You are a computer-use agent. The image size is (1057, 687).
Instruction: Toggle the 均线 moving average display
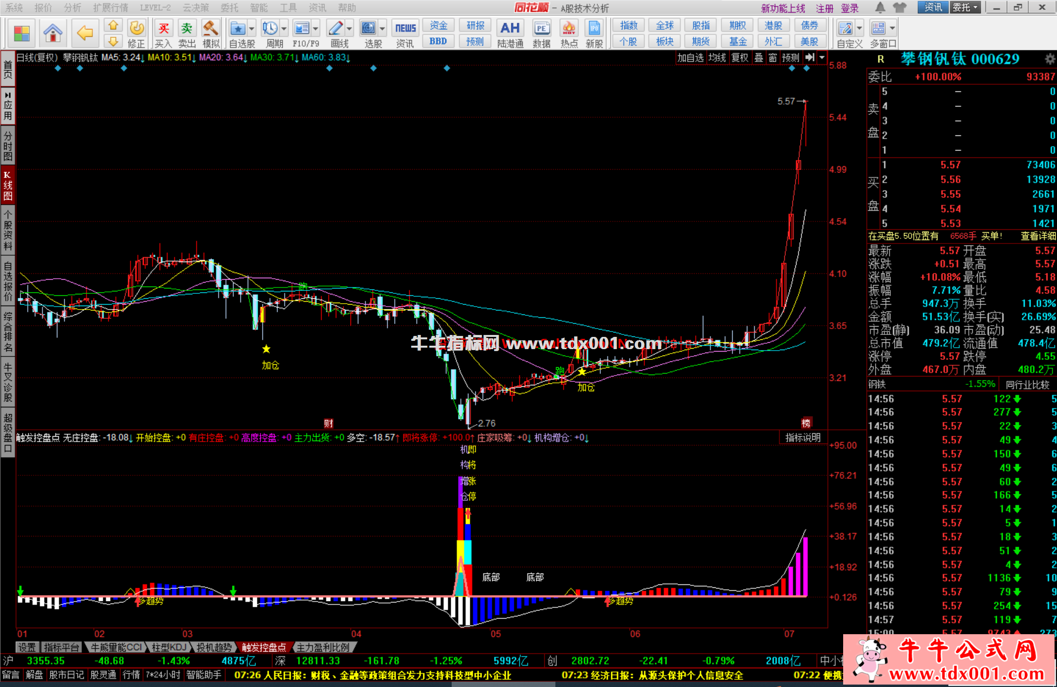tap(717, 58)
